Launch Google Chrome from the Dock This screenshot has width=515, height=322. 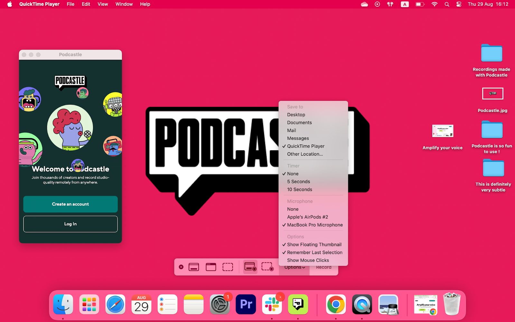click(336, 304)
